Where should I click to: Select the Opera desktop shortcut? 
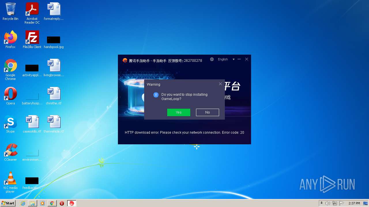[10, 96]
